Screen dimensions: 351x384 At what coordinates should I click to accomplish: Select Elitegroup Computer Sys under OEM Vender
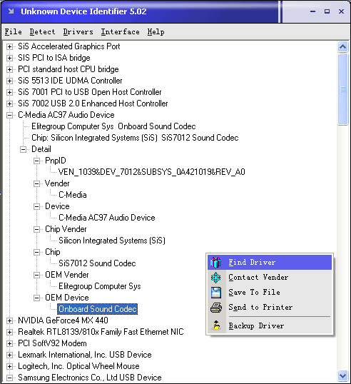[100, 286]
